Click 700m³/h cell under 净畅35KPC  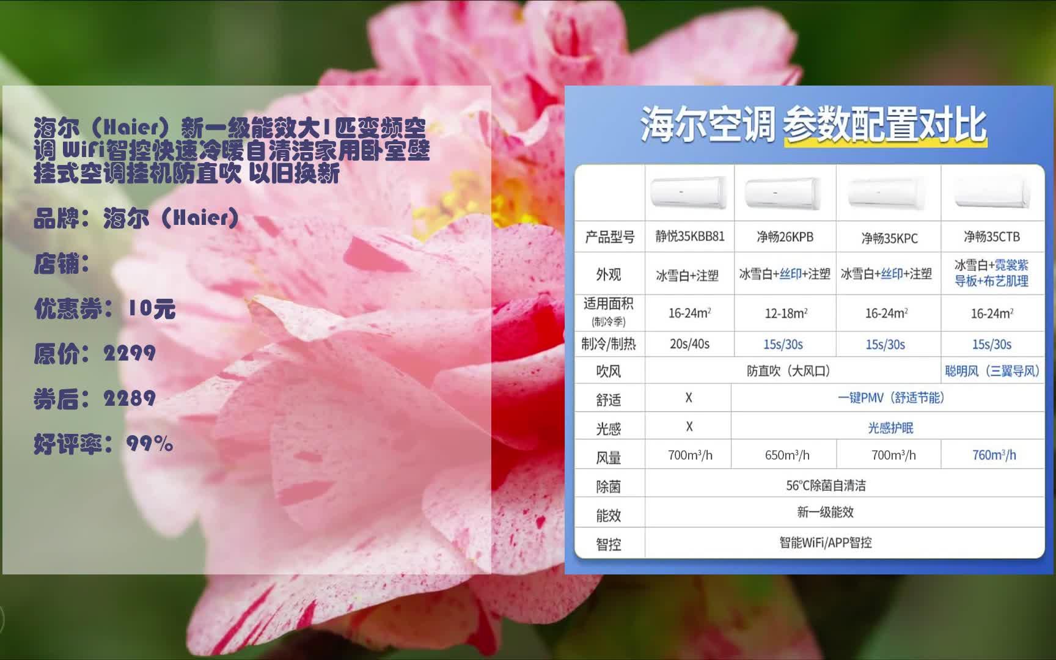click(x=893, y=455)
